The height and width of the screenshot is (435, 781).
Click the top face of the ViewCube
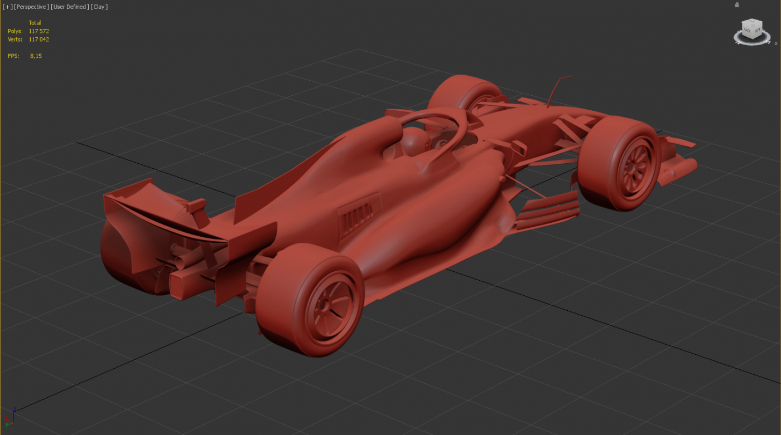(753, 23)
